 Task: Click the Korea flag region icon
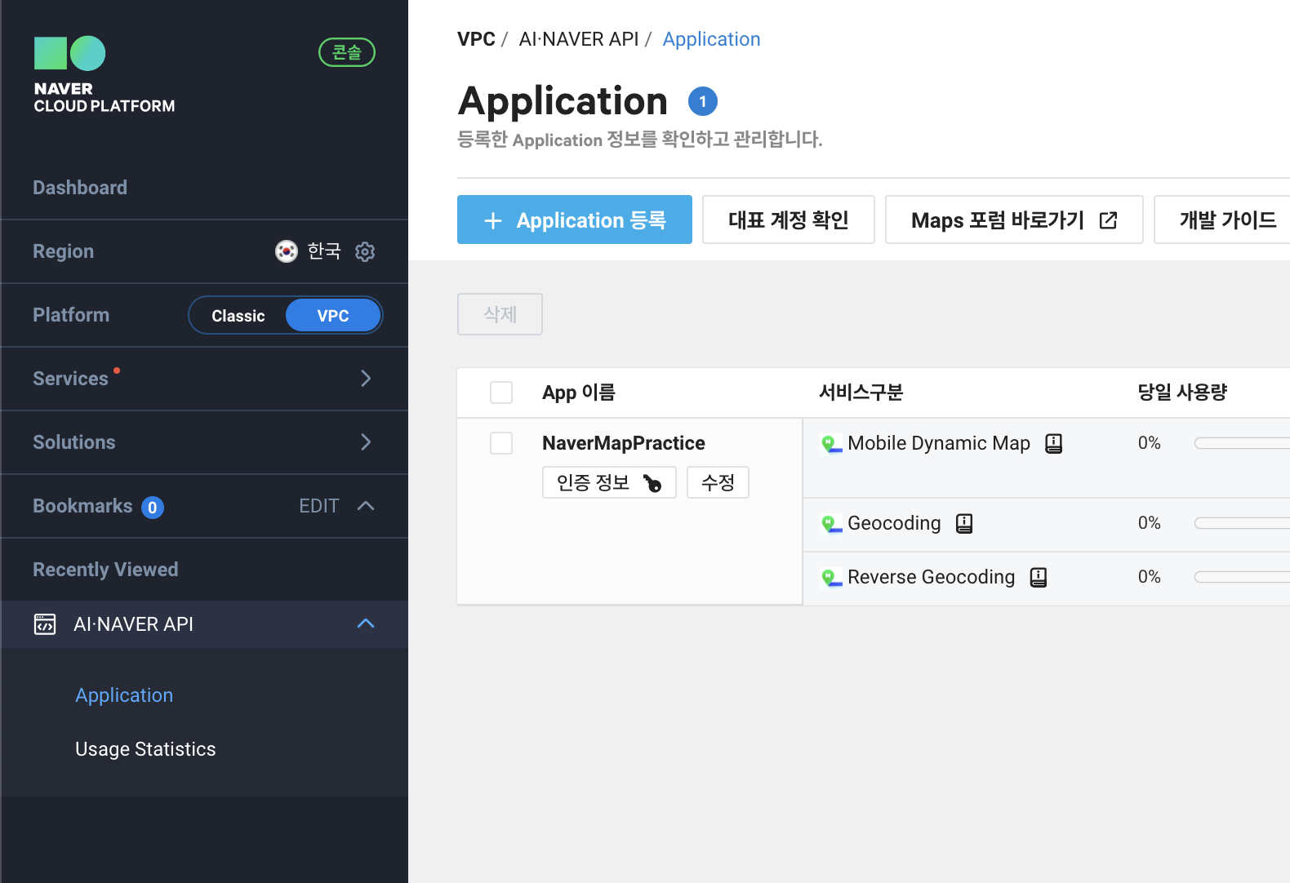287,251
